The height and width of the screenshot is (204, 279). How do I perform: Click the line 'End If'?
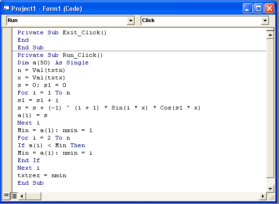pyautogui.click(x=29, y=160)
